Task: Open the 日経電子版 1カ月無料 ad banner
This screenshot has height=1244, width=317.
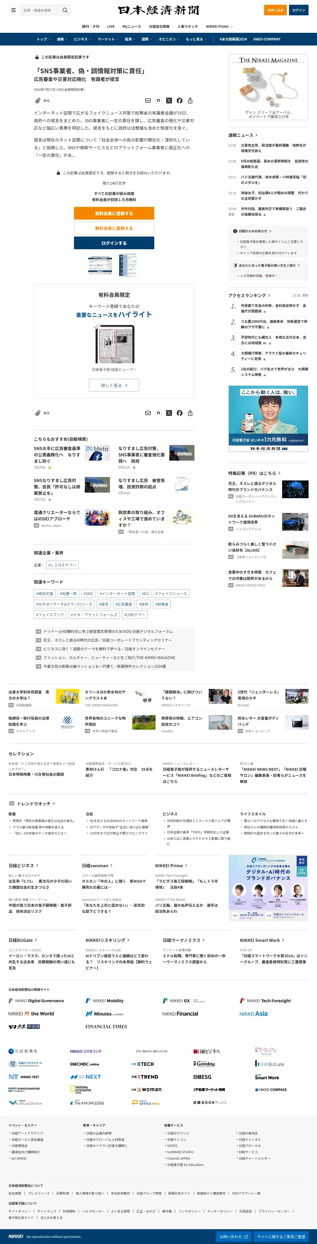Action: pos(268,419)
